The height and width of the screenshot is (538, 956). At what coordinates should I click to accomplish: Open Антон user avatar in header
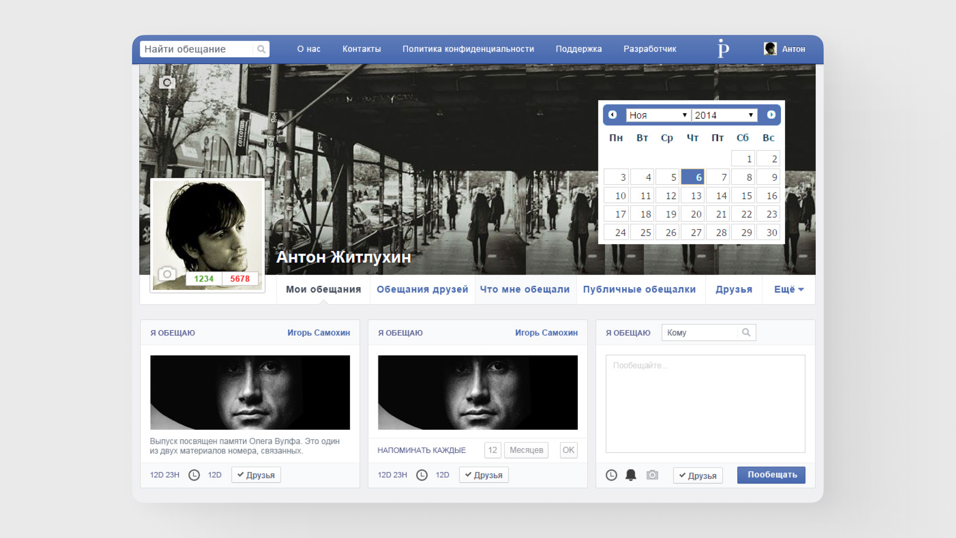[770, 49]
